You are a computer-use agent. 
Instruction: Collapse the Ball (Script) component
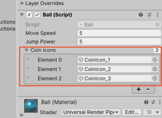22,15
